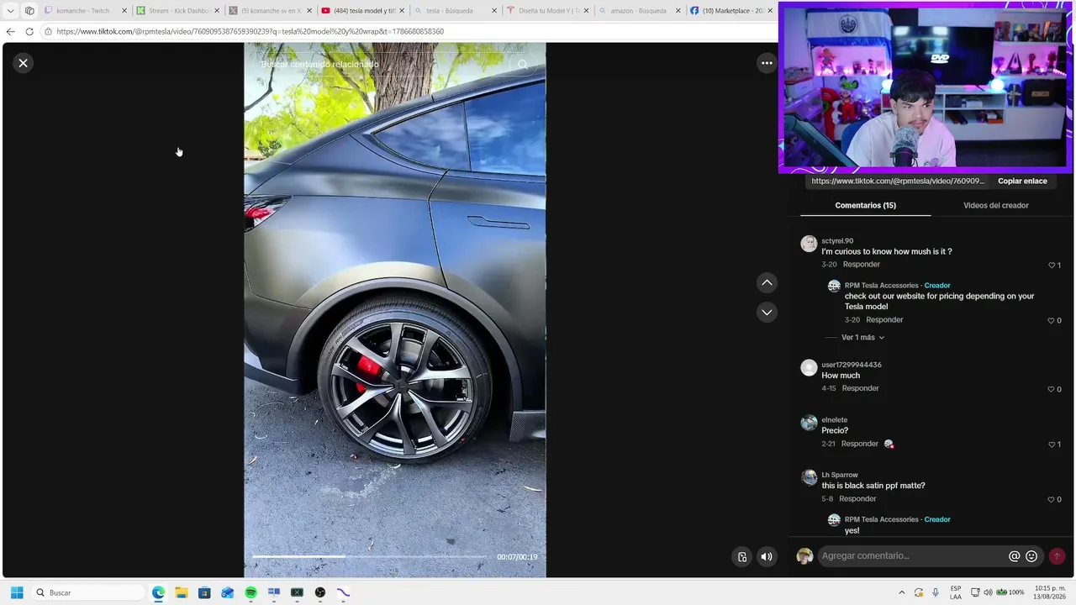Open elnelete's profile avatar
The image size is (1076, 605).
point(809,423)
